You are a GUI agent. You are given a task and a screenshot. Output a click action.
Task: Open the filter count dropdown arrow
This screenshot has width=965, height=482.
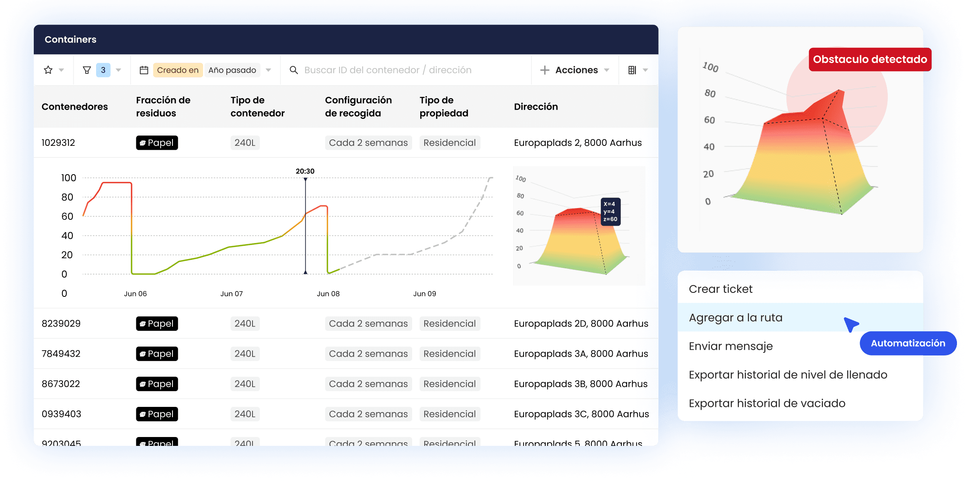119,70
